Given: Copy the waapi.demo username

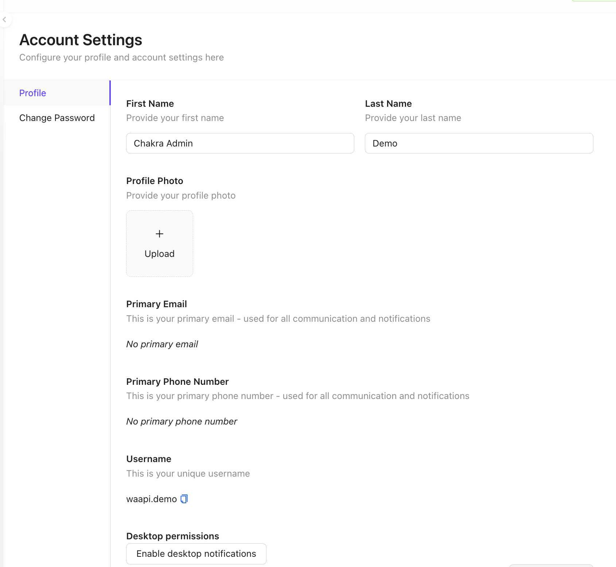Looking at the screenshot, I should (184, 499).
